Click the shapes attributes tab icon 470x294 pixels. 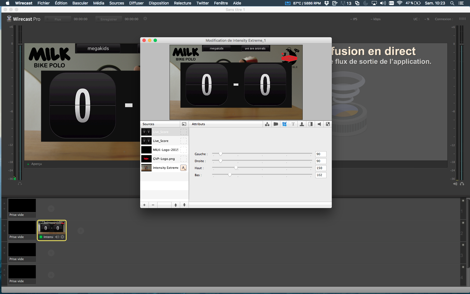(x=267, y=124)
